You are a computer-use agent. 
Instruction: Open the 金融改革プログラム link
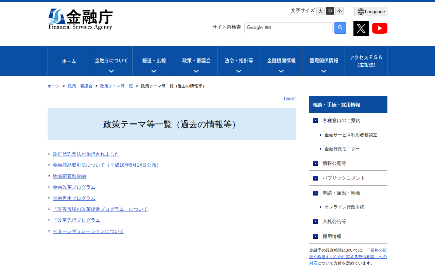pos(74,187)
